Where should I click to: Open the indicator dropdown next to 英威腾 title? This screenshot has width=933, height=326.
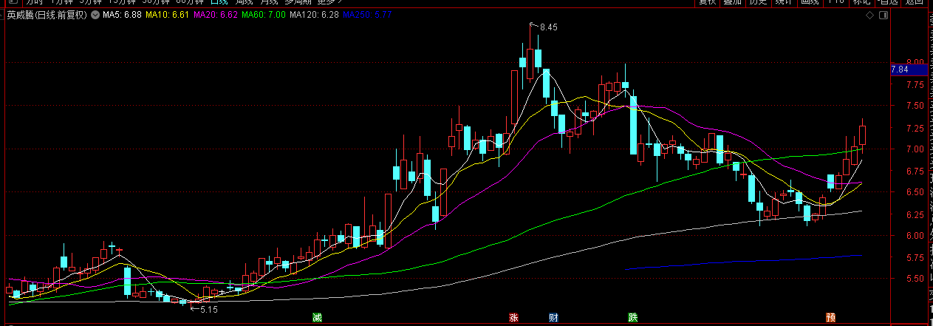click(94, 14)
